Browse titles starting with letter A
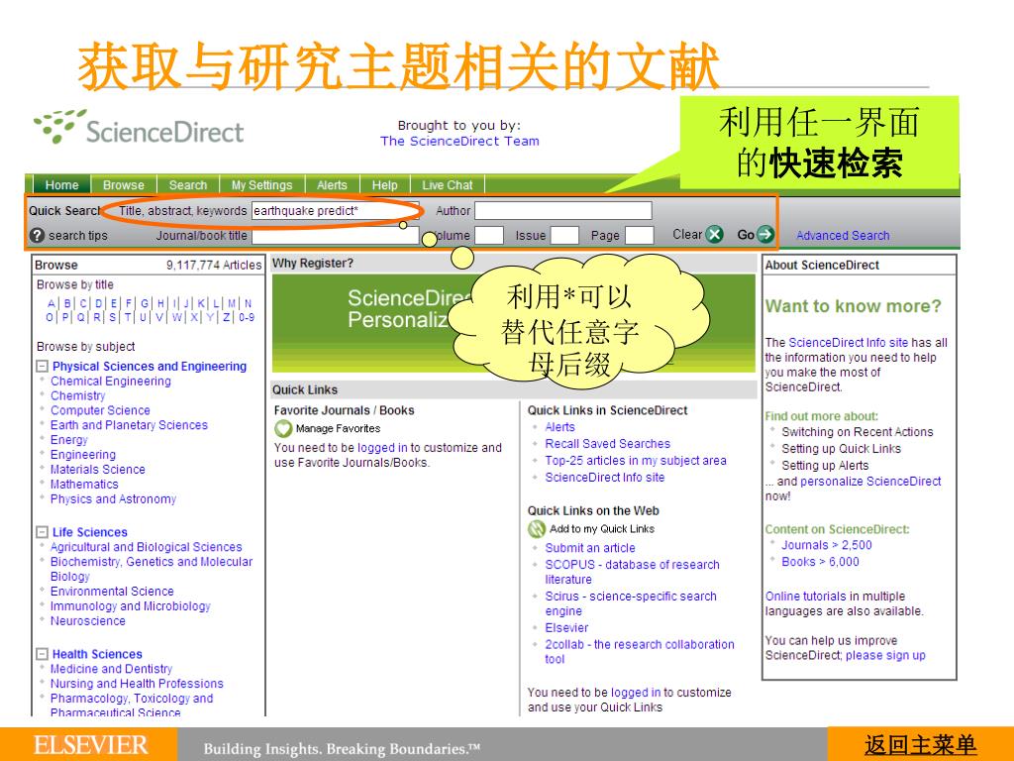The height and width of the screenshot is (761, 1014). click(x=51, y=303)
